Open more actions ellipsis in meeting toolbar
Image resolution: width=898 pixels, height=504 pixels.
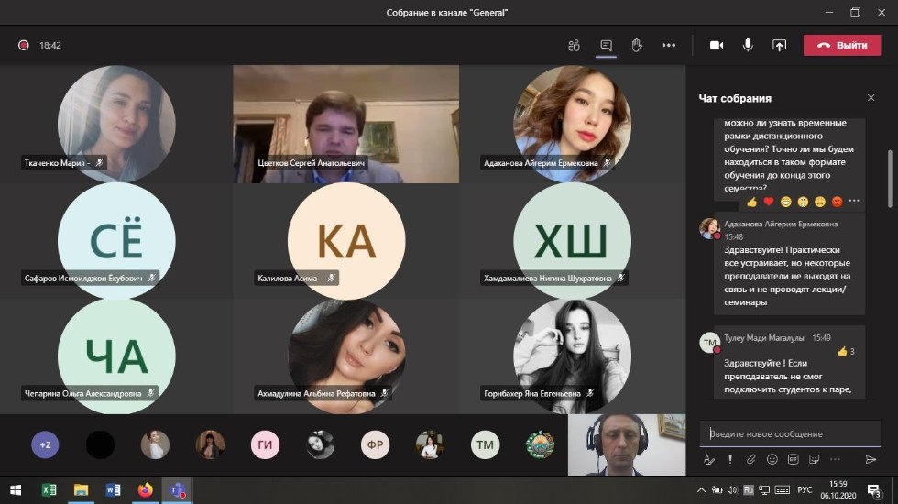[x=669, y=45]
